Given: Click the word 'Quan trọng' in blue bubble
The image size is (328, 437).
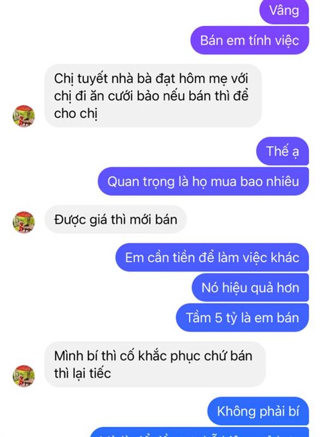Looking at the screenshot, I should click(141, 182).
